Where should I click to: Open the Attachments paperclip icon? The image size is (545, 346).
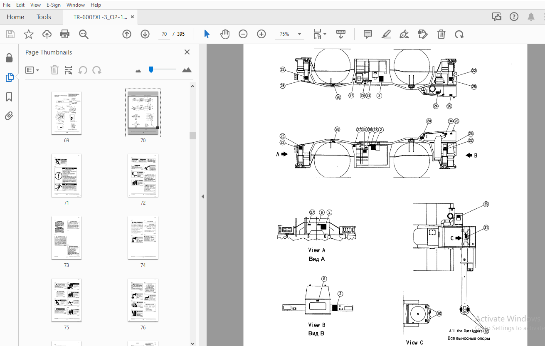pyautogui.click(x=9, y=116)
